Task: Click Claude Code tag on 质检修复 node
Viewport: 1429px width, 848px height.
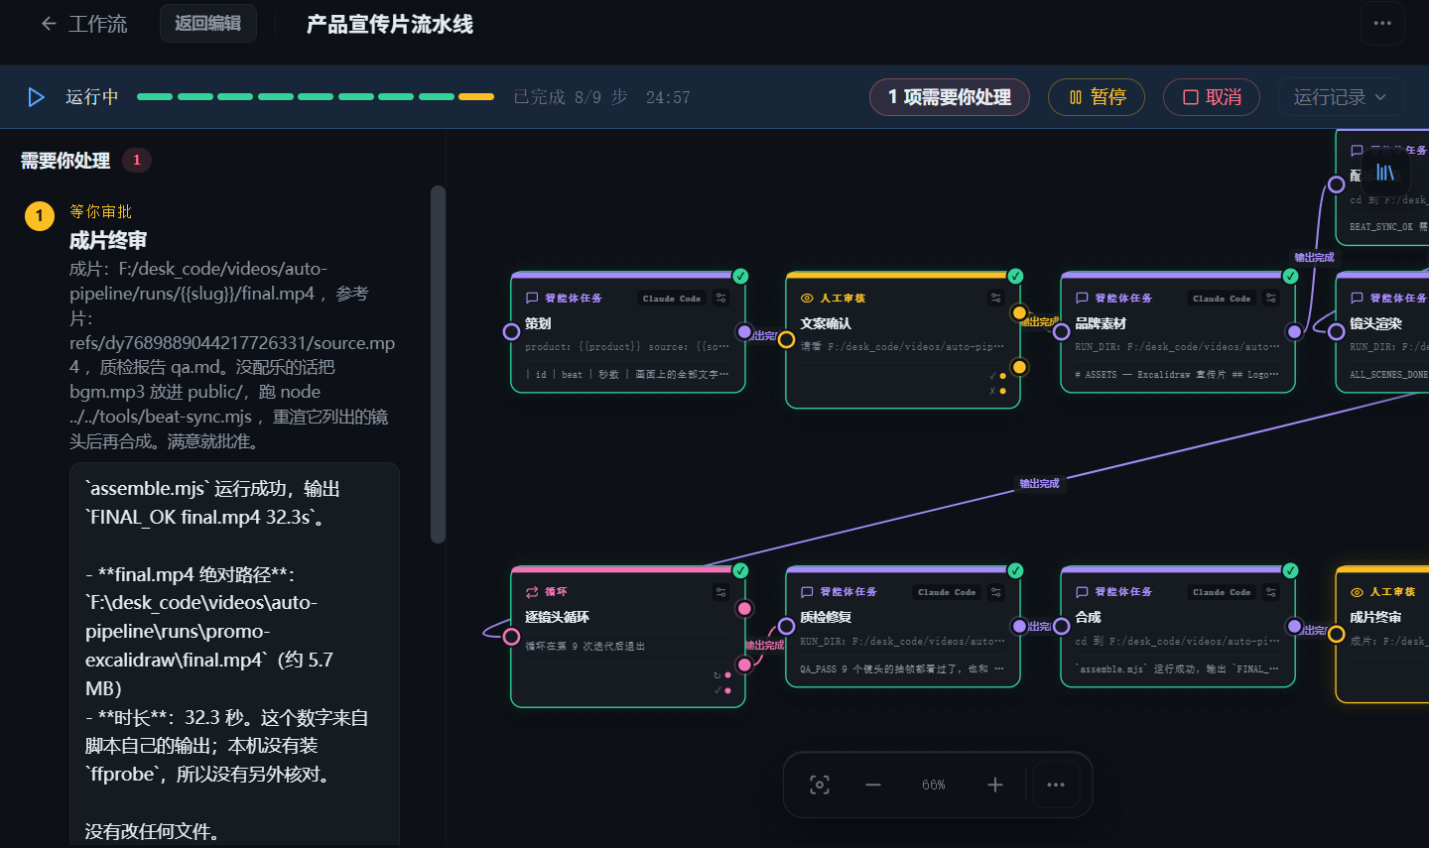Action: click(947, 592)
